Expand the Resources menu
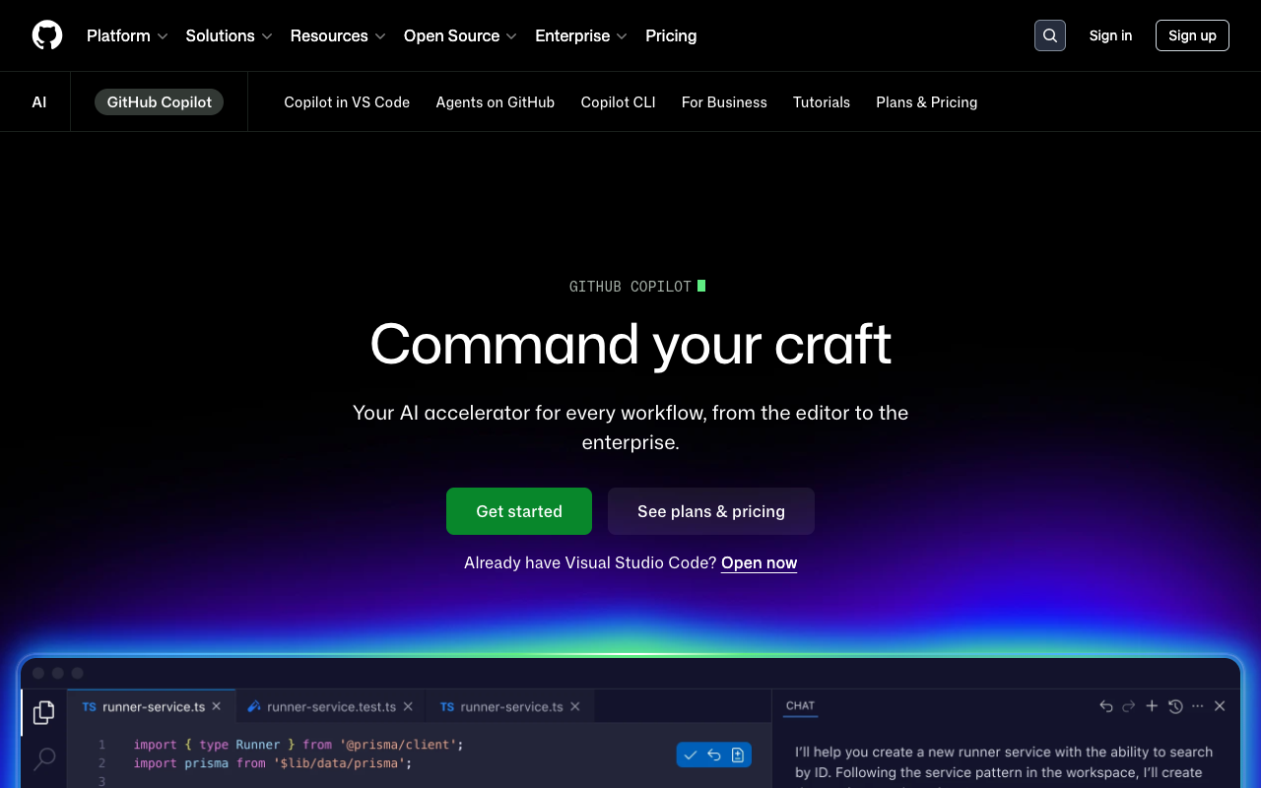Screen dimensions: 1261x788 (338, 35)
